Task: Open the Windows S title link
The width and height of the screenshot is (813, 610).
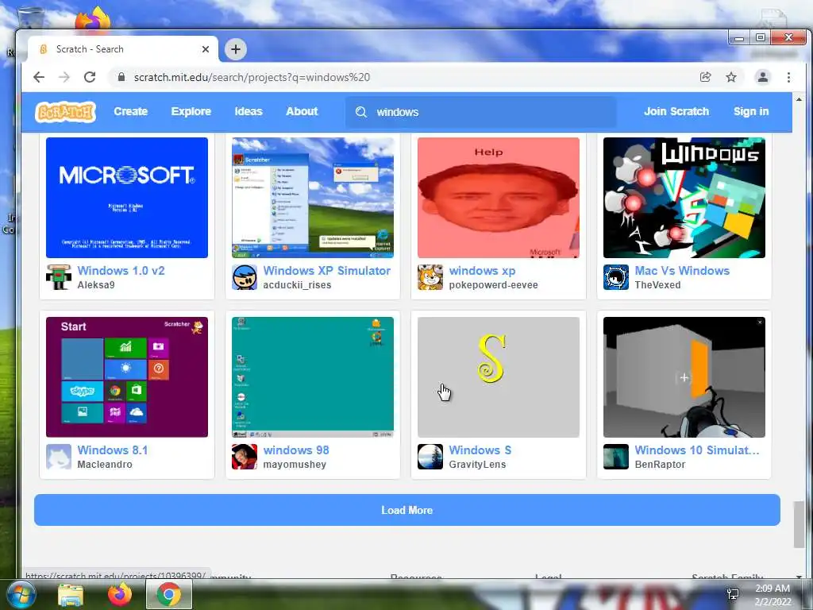Action: [480, 450]
